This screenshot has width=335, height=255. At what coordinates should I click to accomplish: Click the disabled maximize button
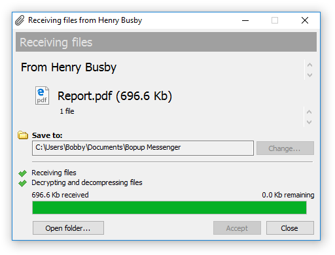pyautogui.click(x=275, y=20)
